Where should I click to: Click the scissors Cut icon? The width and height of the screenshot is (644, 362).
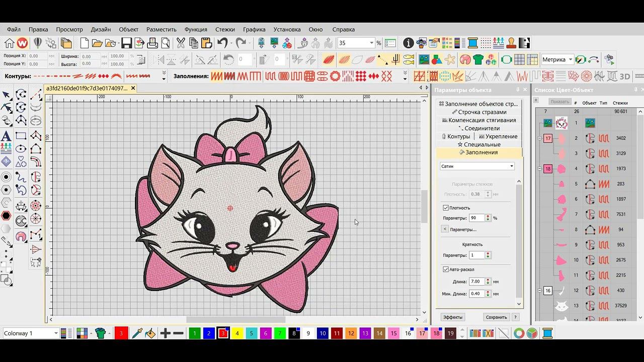(181, 43)
